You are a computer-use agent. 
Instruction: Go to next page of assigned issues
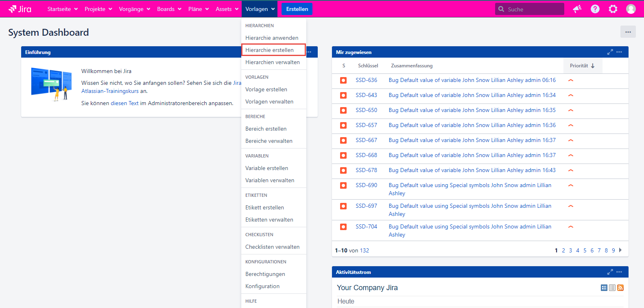coord(620,250)
